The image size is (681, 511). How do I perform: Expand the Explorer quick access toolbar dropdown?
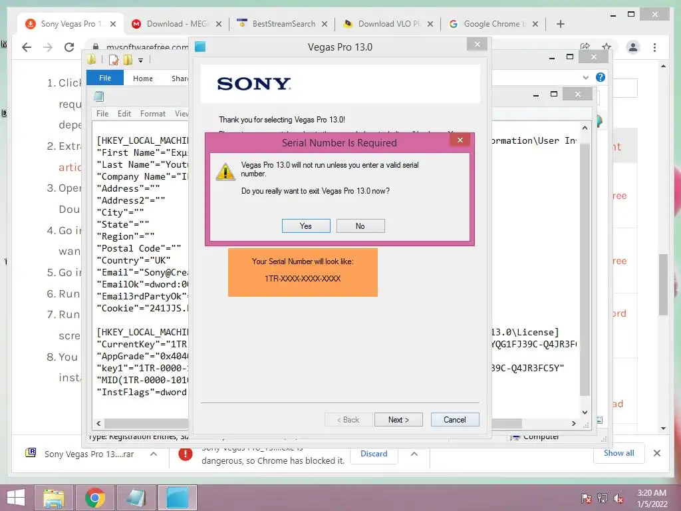(x=141, y=61)
